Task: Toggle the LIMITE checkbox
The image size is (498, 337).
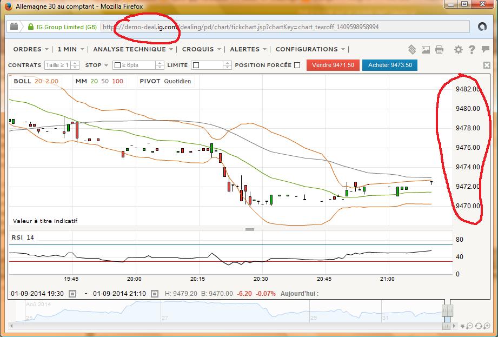Action: click(x=196, y=65)
